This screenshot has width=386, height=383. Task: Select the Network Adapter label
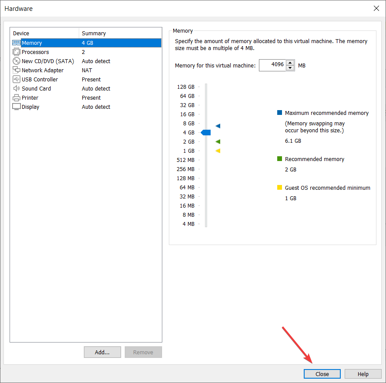click(43, 70)
